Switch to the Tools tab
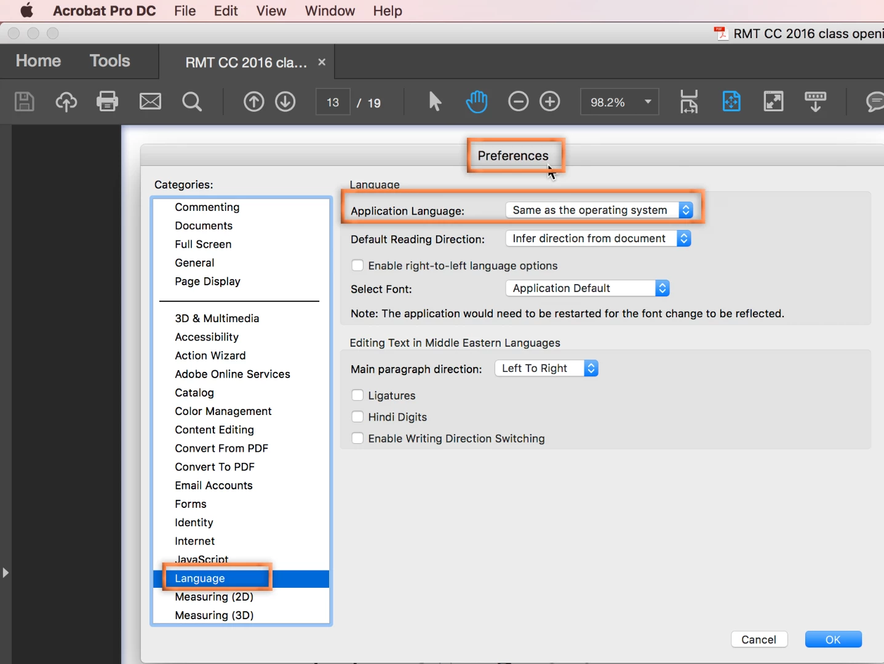The image size is (884, 664). pyautogui.click(x=110, y=61)
